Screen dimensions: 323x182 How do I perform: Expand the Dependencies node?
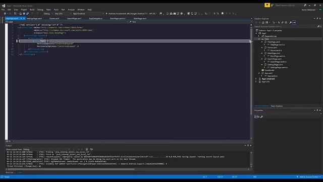click(x=259, y=36)
